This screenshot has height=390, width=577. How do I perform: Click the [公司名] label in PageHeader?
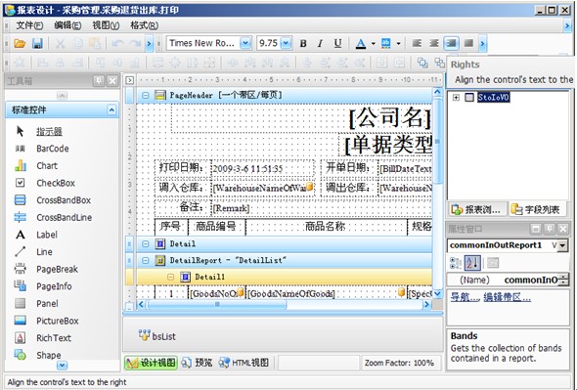click(390, 118)
